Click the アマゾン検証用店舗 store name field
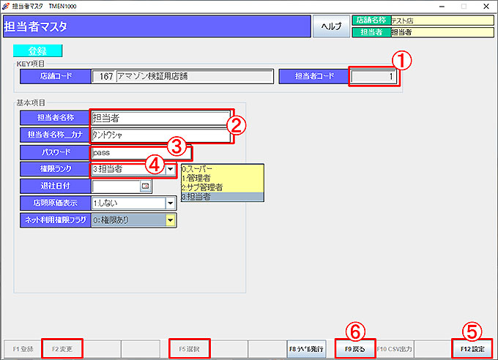 [x=195, y=77]
